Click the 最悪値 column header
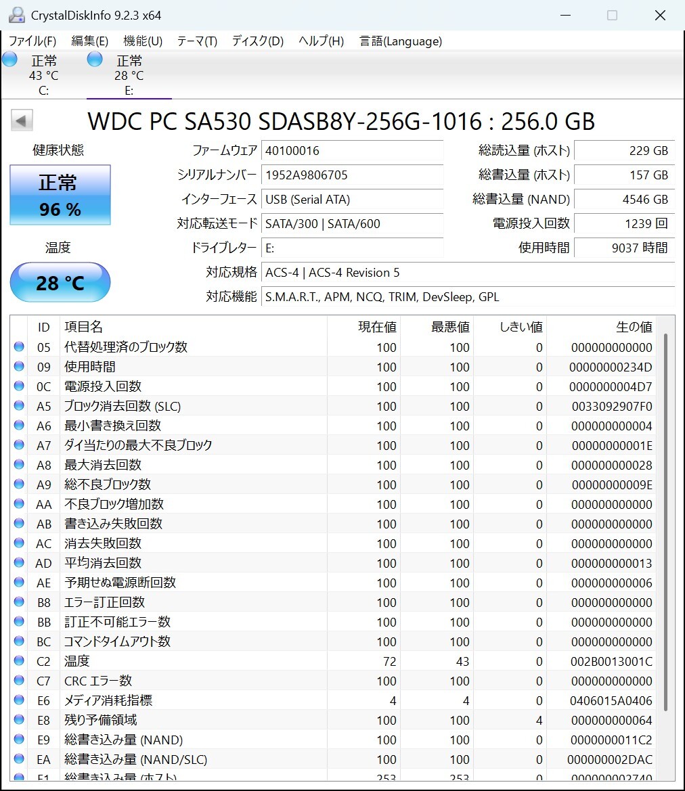Image resolution: width=685 pixels, height=791 pixels. [x=437, y=327]
